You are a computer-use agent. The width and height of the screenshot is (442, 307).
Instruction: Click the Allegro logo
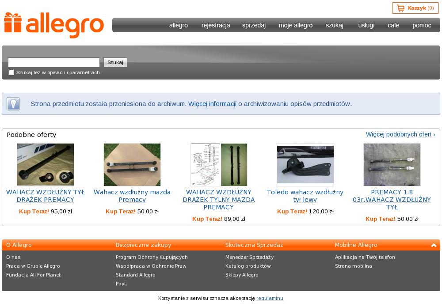coord(54,25)
